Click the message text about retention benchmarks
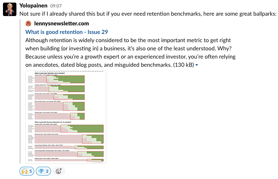The image size is (278, 179). [148, 14]
